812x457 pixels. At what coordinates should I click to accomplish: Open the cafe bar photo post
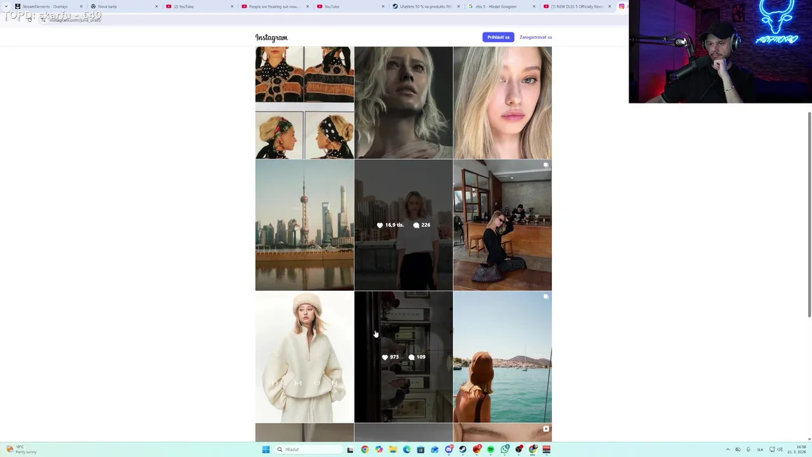(502, 225)
